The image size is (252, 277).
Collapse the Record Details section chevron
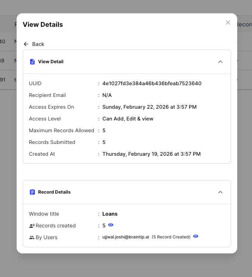click(x=220, y=192)
